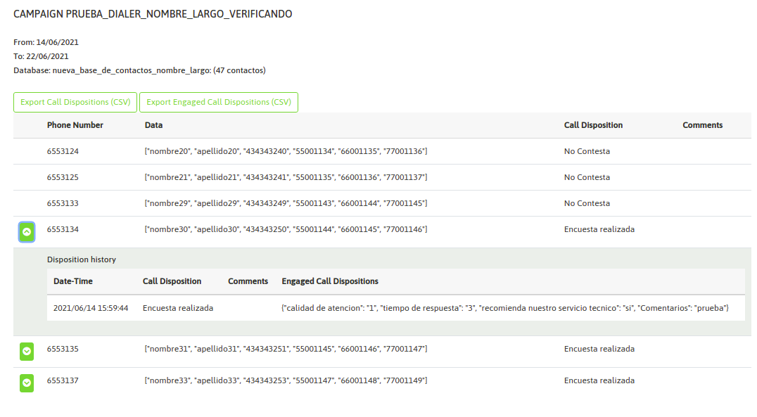Click Engaged Call Dispositions history header
Screen dimensions: 757x417
pyautogui.click(x=330, y=281)
